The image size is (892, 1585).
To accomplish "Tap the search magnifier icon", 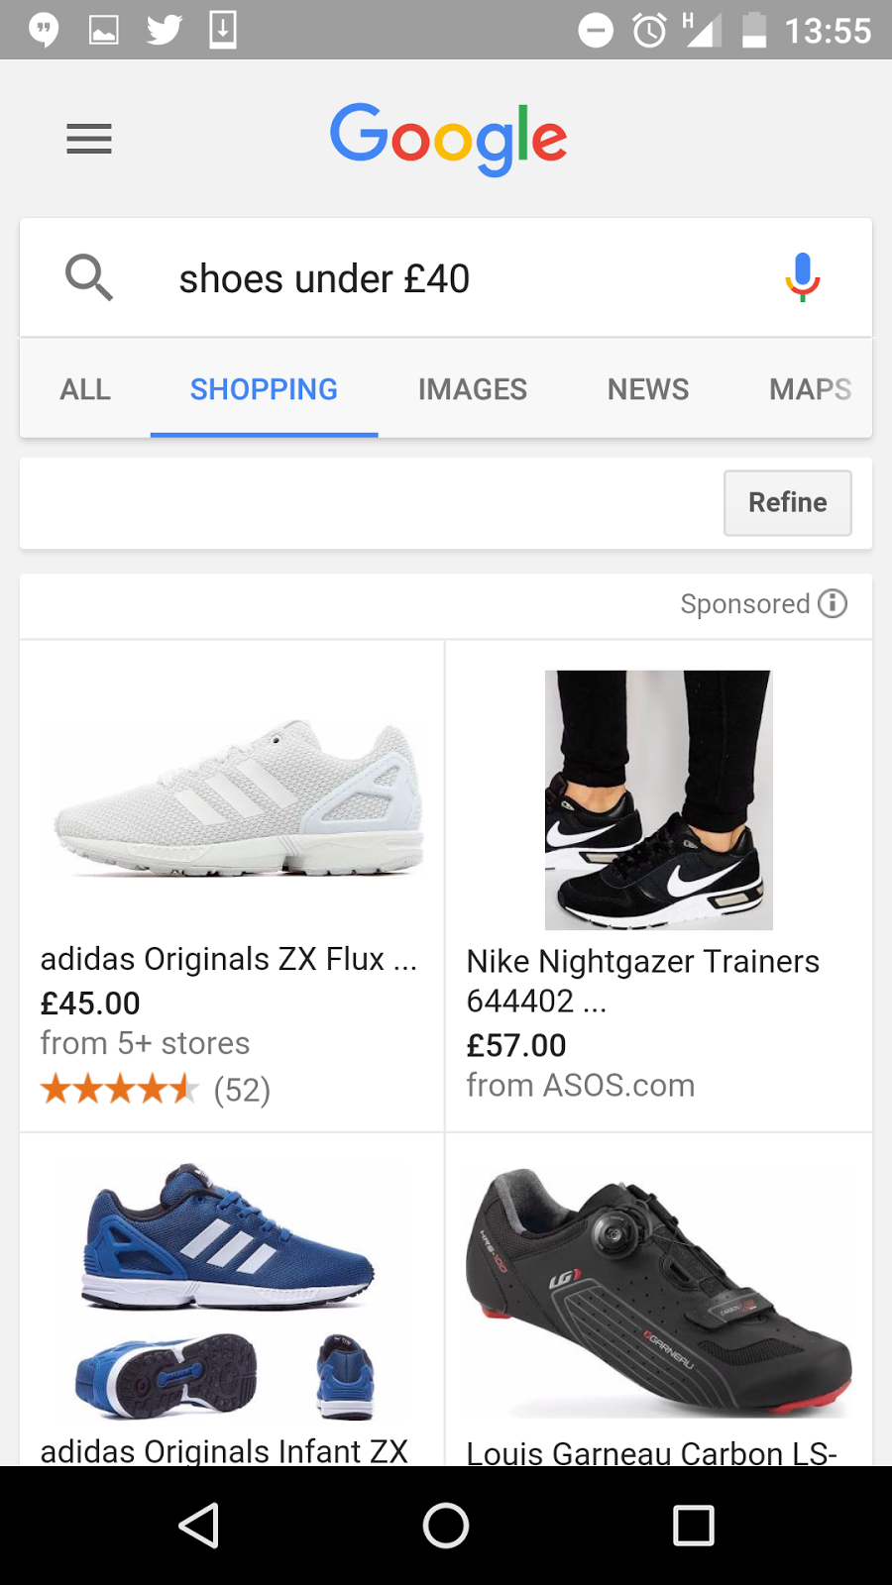I will click(89, 277).
